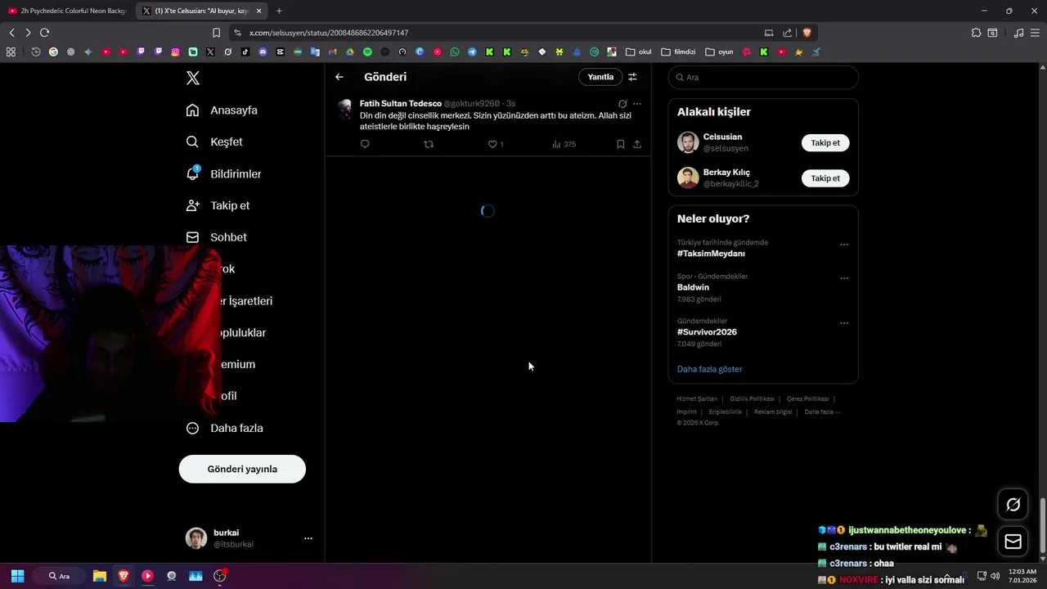This screenshot has height=589, width=1047.
Task: Open the Windows Start menu
Action: 17,576
